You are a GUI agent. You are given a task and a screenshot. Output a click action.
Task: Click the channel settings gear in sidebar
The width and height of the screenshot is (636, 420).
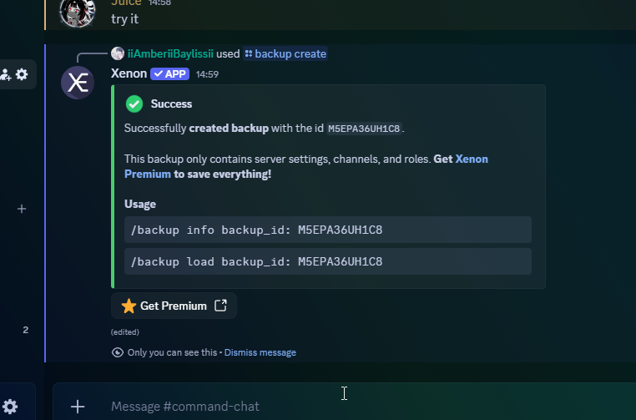pos(22,74)
